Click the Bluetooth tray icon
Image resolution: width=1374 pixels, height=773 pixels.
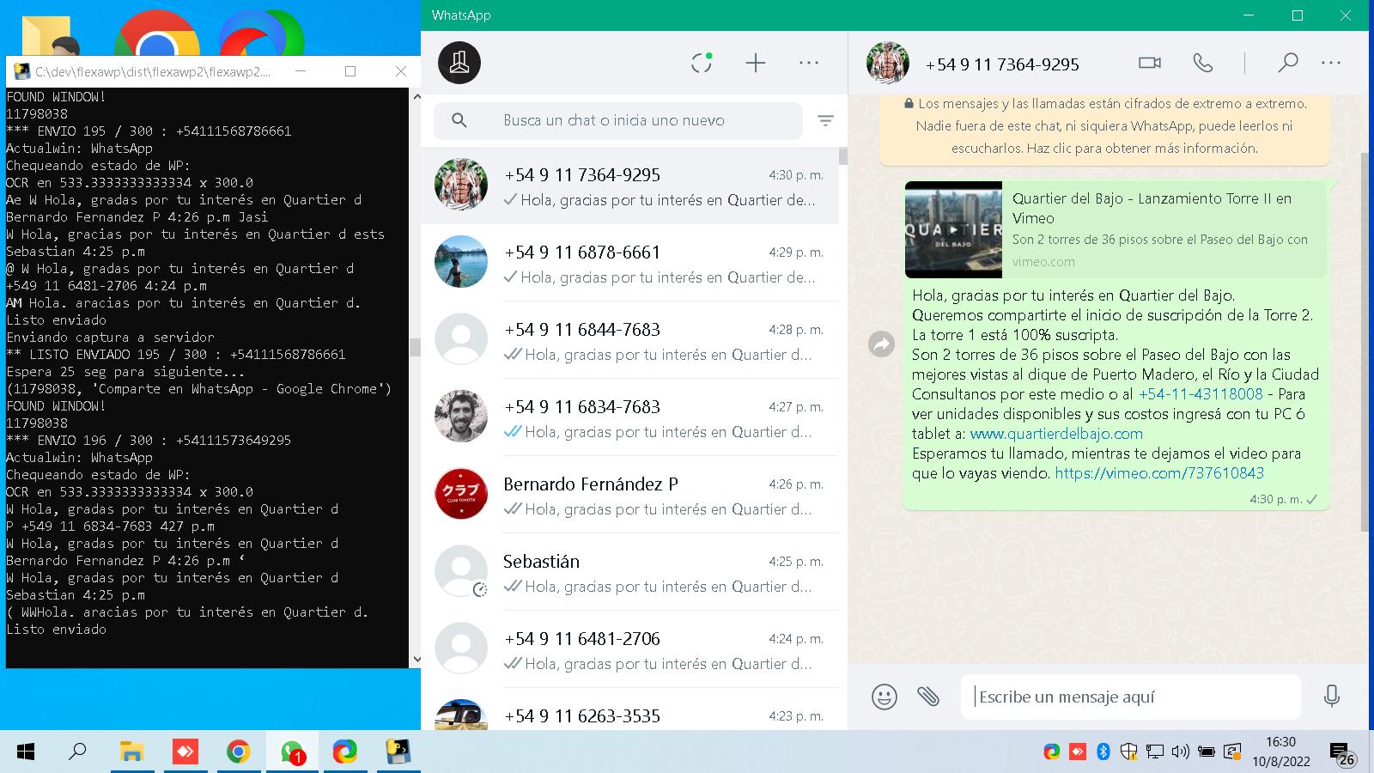pos(1103,752)
